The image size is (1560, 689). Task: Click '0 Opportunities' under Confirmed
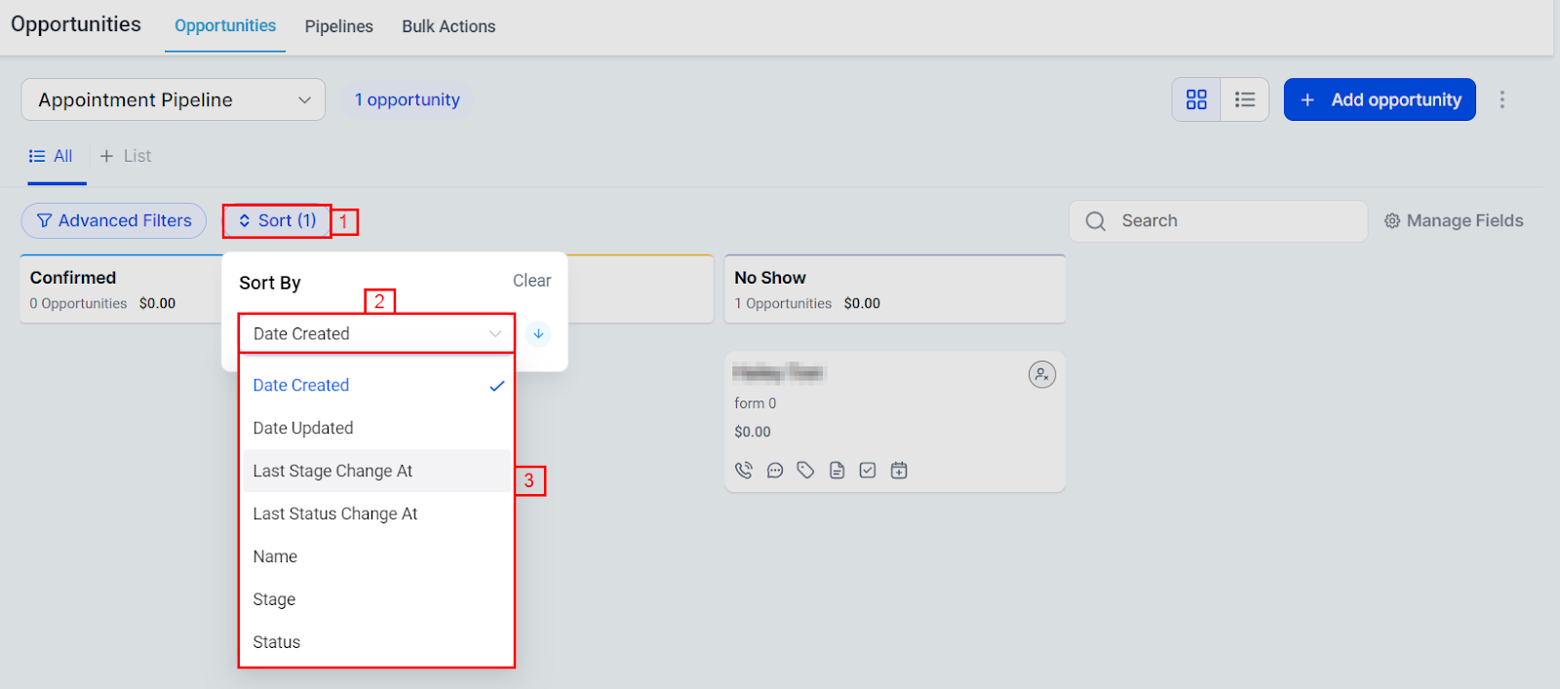pos(78,303)
